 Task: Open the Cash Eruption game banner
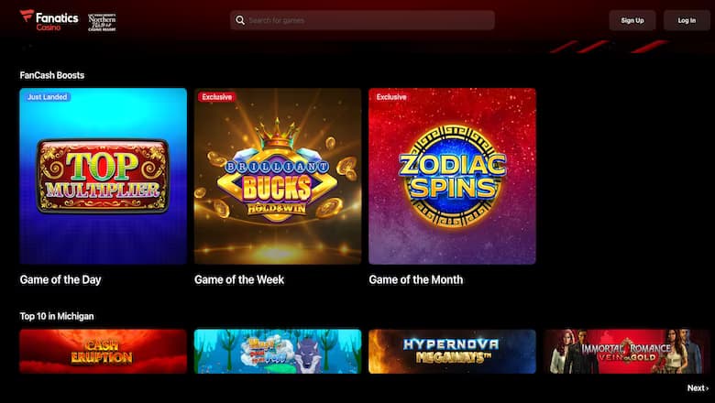103,352
